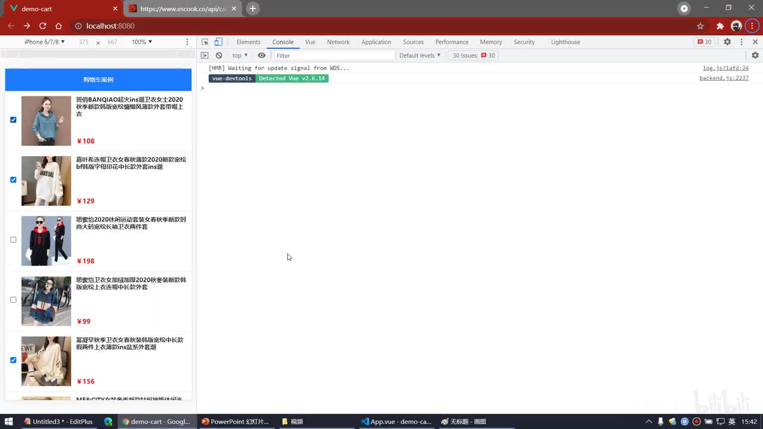This screenshot has height=429, width=763.
Task: Switch to the Application tab
Action: pos(376,42)
